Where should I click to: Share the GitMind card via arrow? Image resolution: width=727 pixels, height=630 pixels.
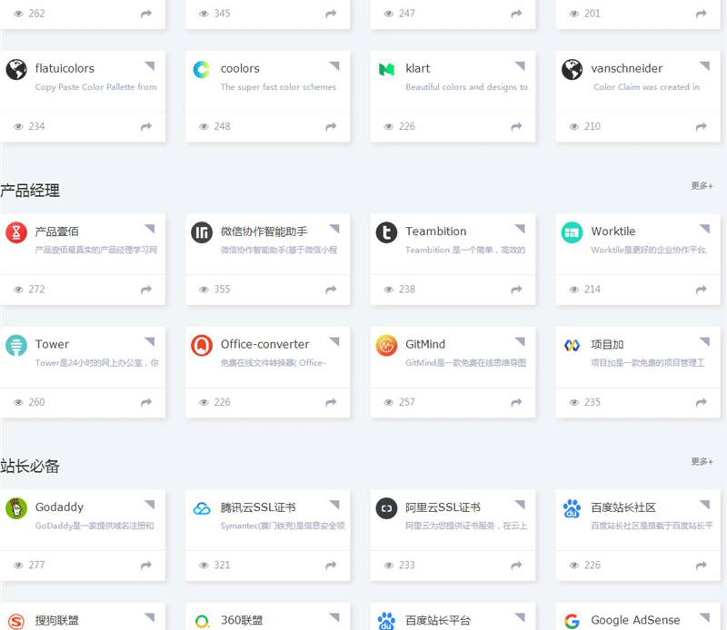(516, 402)
